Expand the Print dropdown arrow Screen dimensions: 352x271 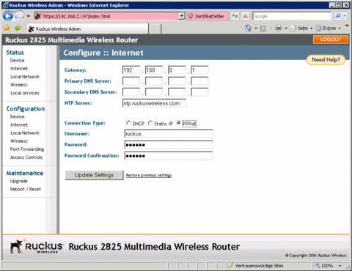[286, 29]
